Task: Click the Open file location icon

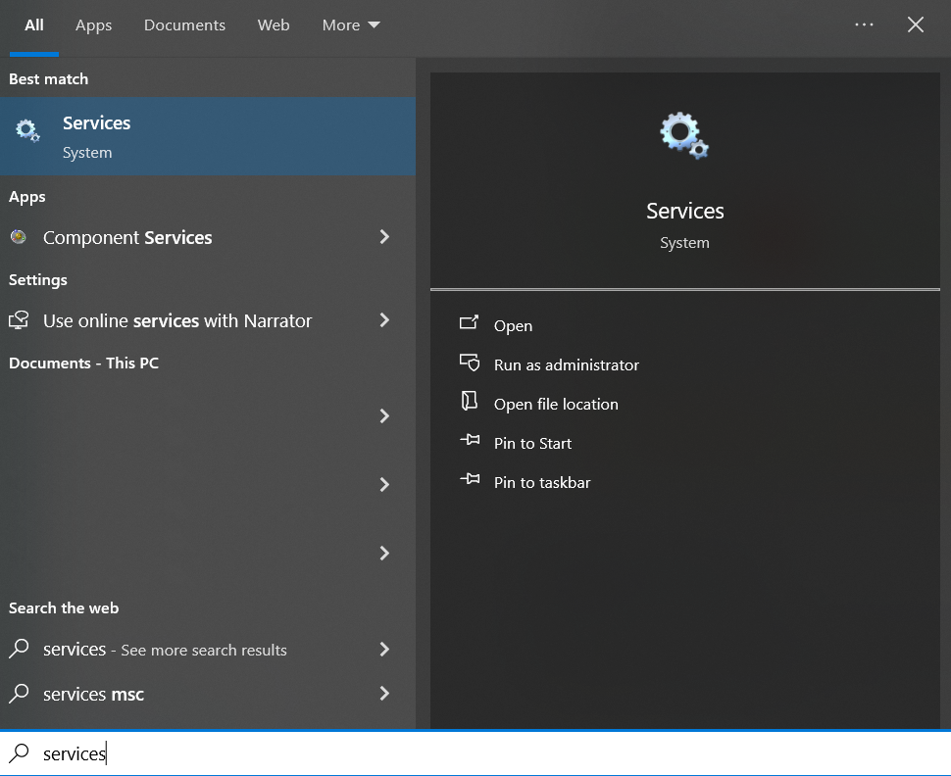Action: tap(470, 402)
